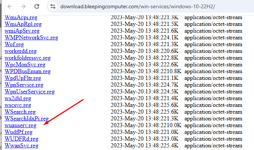Image resolution: width=254 pixels, height=150 pixels.
Task: Download WpdUpFltr.reg
Action: click(x=23, y=78)
